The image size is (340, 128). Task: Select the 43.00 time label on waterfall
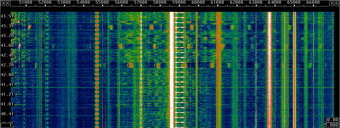point(7,45)
